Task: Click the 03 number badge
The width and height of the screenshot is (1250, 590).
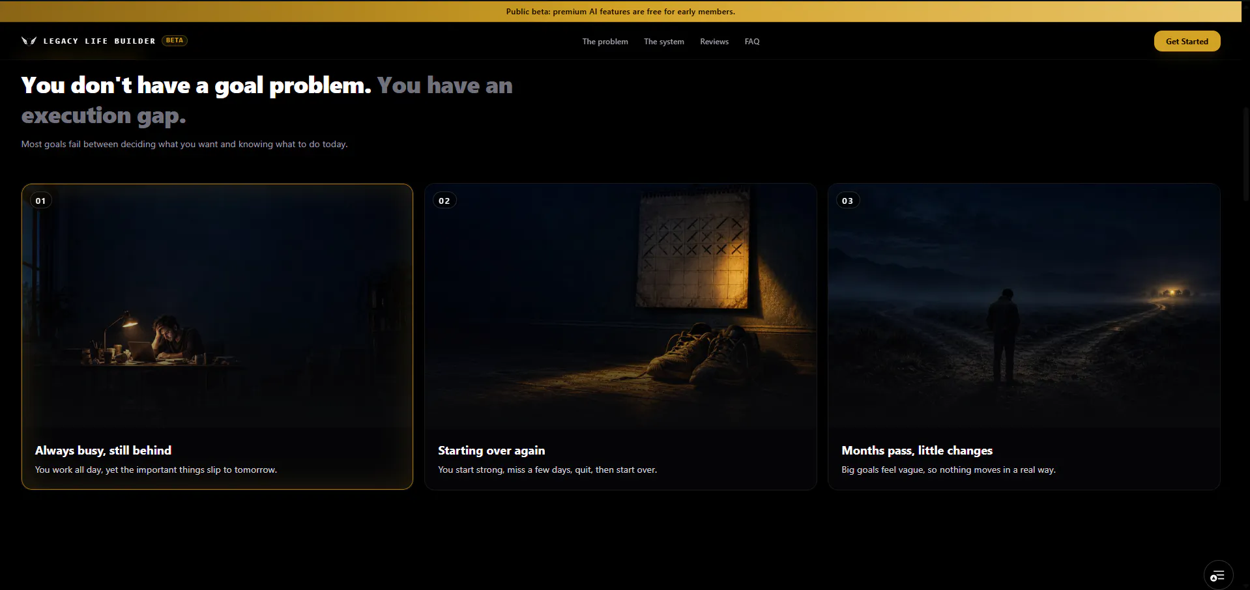Action: (847, 201)
